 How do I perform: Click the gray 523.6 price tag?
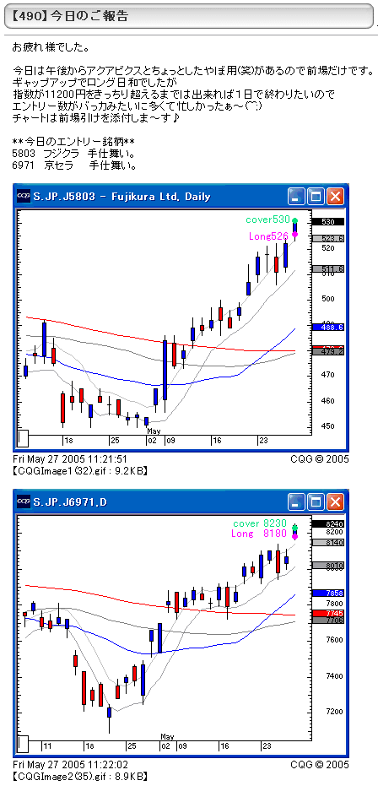point(328,239)
